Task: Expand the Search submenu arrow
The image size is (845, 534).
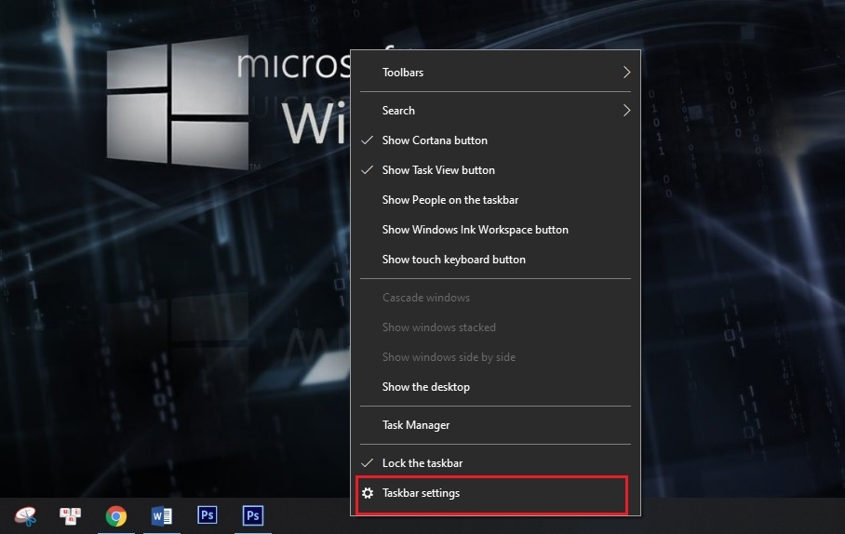Action: [626, 111]
